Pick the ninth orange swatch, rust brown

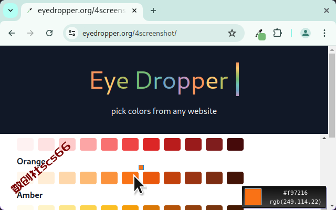193,178
